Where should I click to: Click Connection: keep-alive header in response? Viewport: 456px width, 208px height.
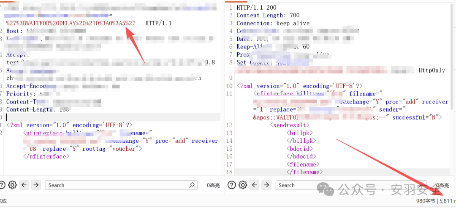tap(273, 23)
